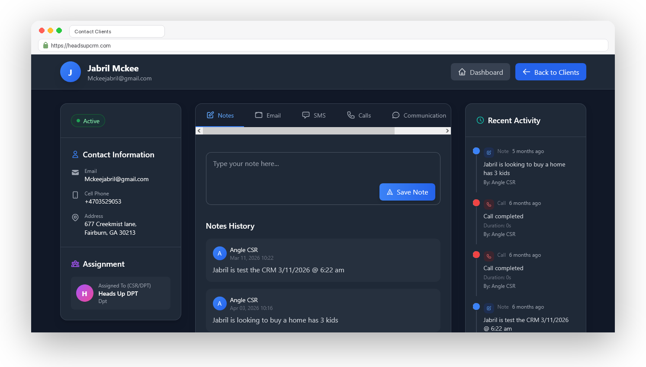This screenshot has width=646, height=367.
Task: Click the person icon beside Contact Information
Action: [75, 154]
